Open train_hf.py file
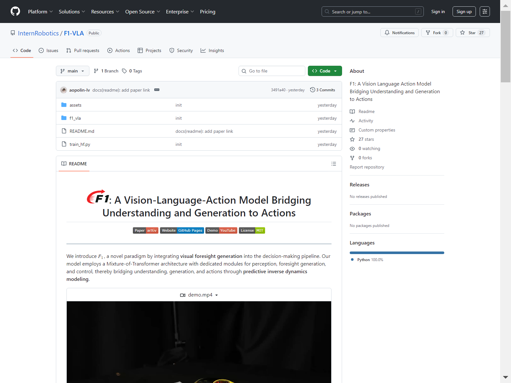 pyautogui.click(x=80, y=144)
